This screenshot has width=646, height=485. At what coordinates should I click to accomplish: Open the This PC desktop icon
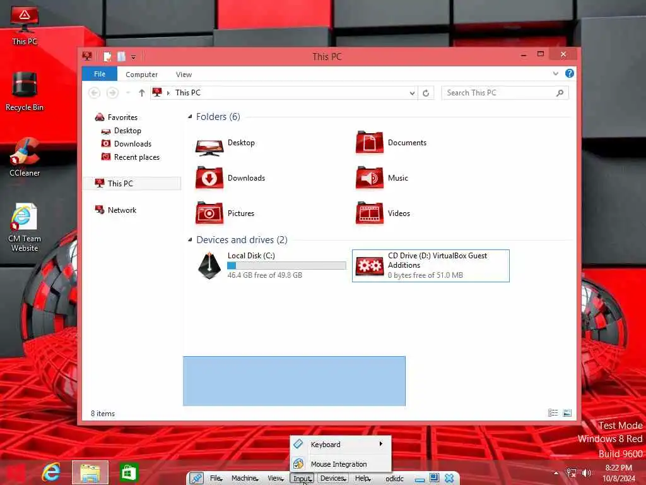[x=25, y=25]
